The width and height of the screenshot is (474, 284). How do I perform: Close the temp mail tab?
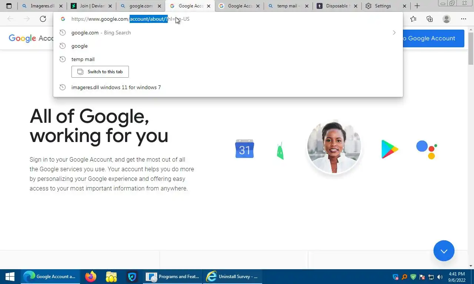(306, 6)
